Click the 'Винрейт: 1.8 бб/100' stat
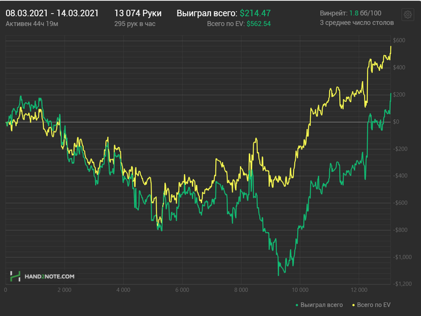 (x=351, y=13)
